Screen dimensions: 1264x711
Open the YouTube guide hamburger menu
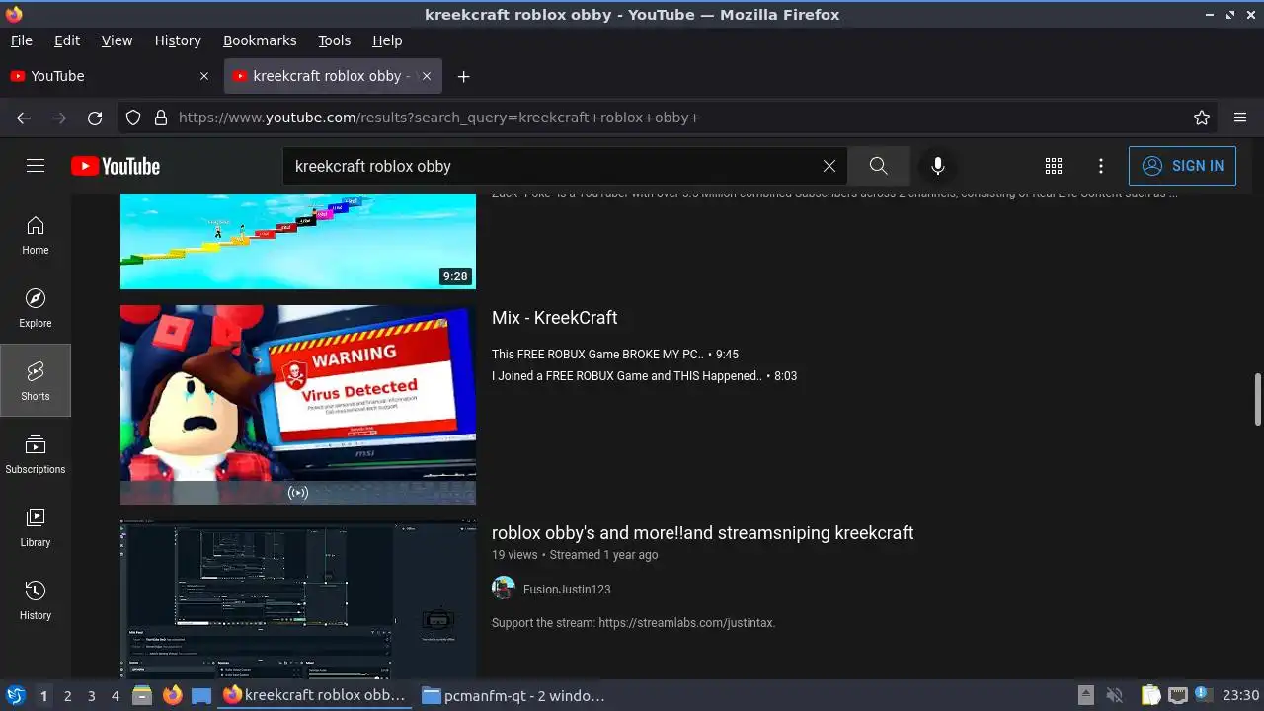[36, 166]
